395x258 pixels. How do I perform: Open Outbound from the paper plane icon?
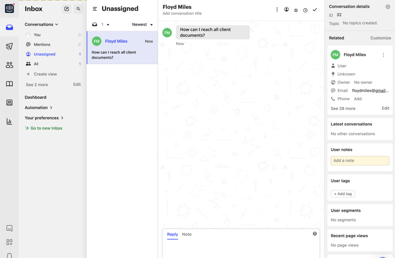pyautogui.click(x=9, y=46)
